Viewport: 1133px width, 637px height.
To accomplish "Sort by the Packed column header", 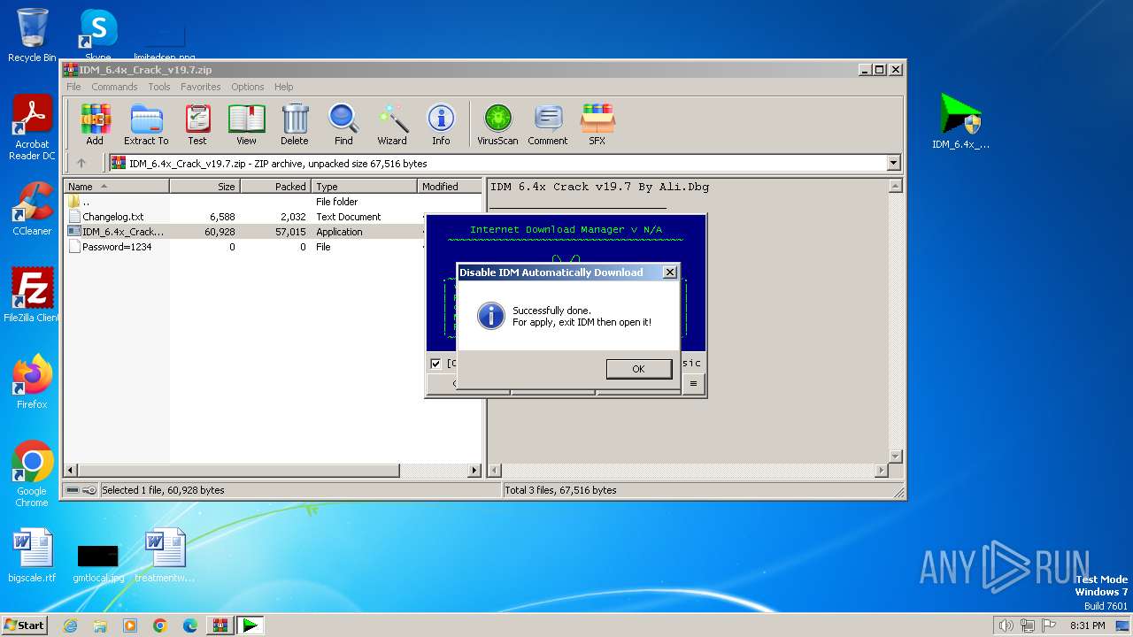I will tap(275, 187).
